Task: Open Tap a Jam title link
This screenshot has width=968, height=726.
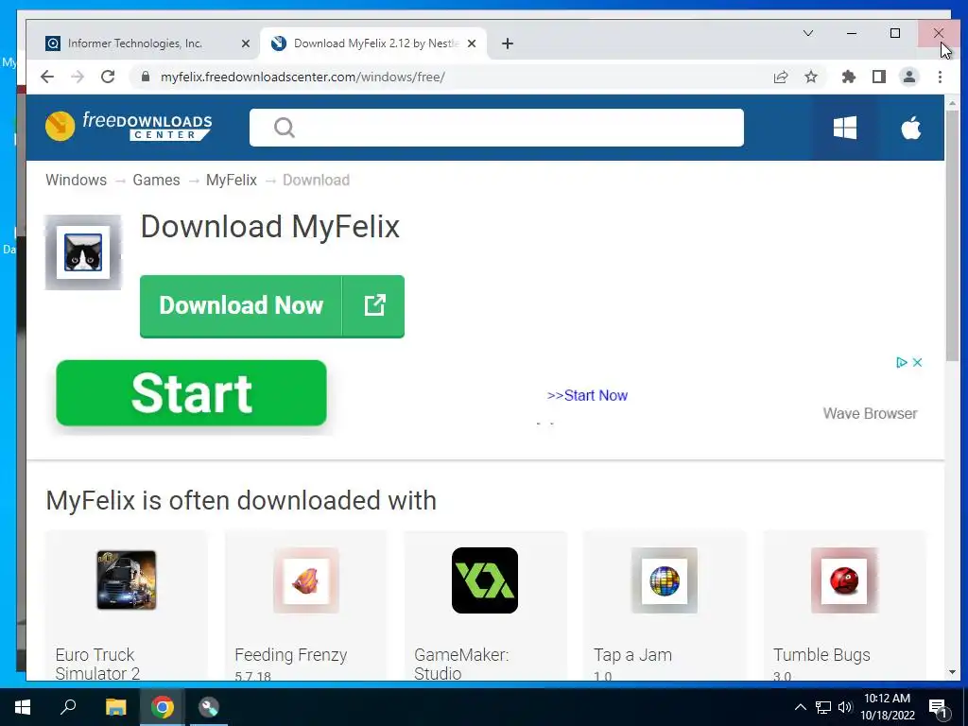Action: coord(632,654)
